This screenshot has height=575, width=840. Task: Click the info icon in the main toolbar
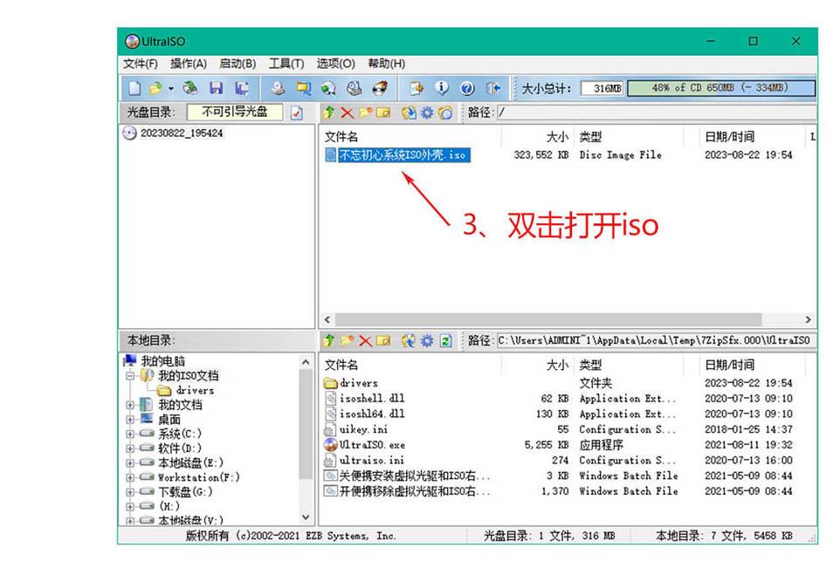(x=442, y=88)
